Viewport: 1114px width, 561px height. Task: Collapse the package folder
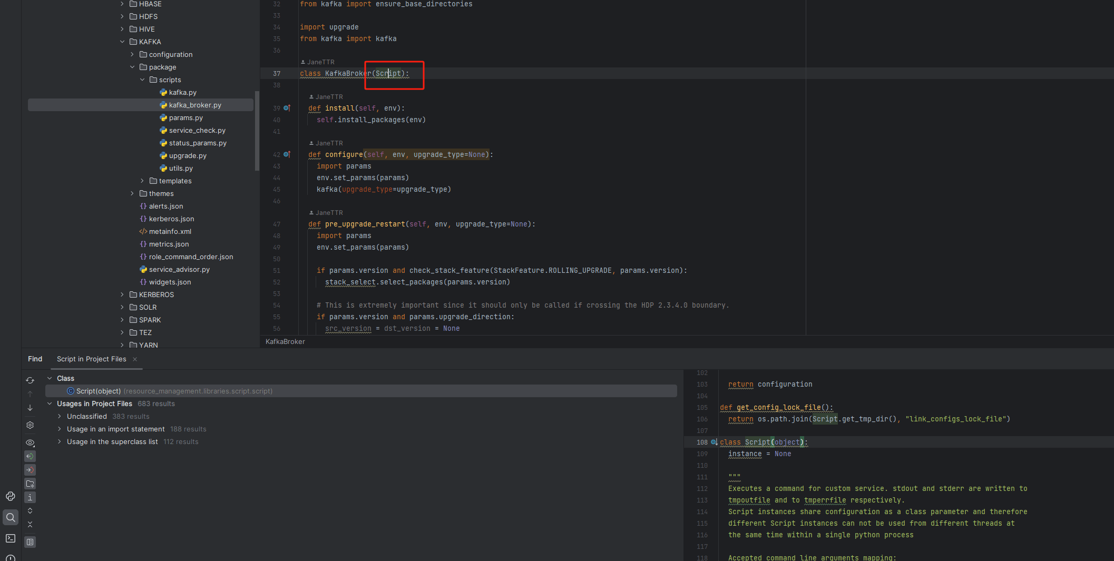[x=132, y=67]
